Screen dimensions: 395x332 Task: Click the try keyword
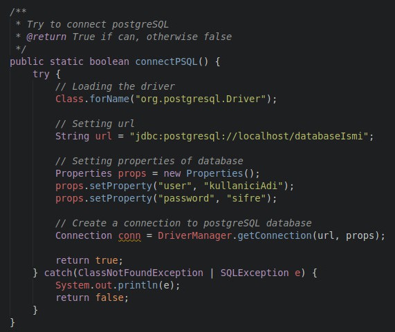coord(41,75)
